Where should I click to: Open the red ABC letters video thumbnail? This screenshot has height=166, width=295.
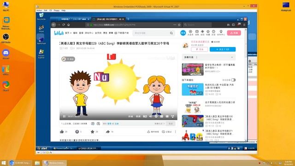[193, 135]
